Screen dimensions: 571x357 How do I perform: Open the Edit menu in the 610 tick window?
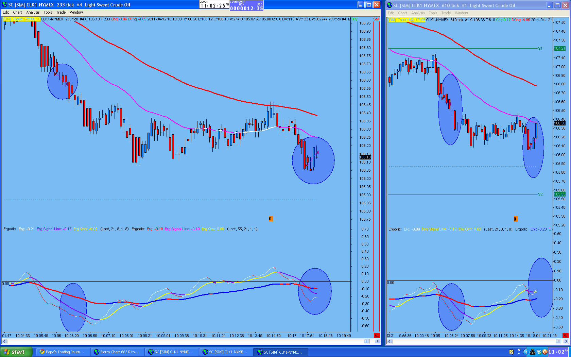point(391,13)
